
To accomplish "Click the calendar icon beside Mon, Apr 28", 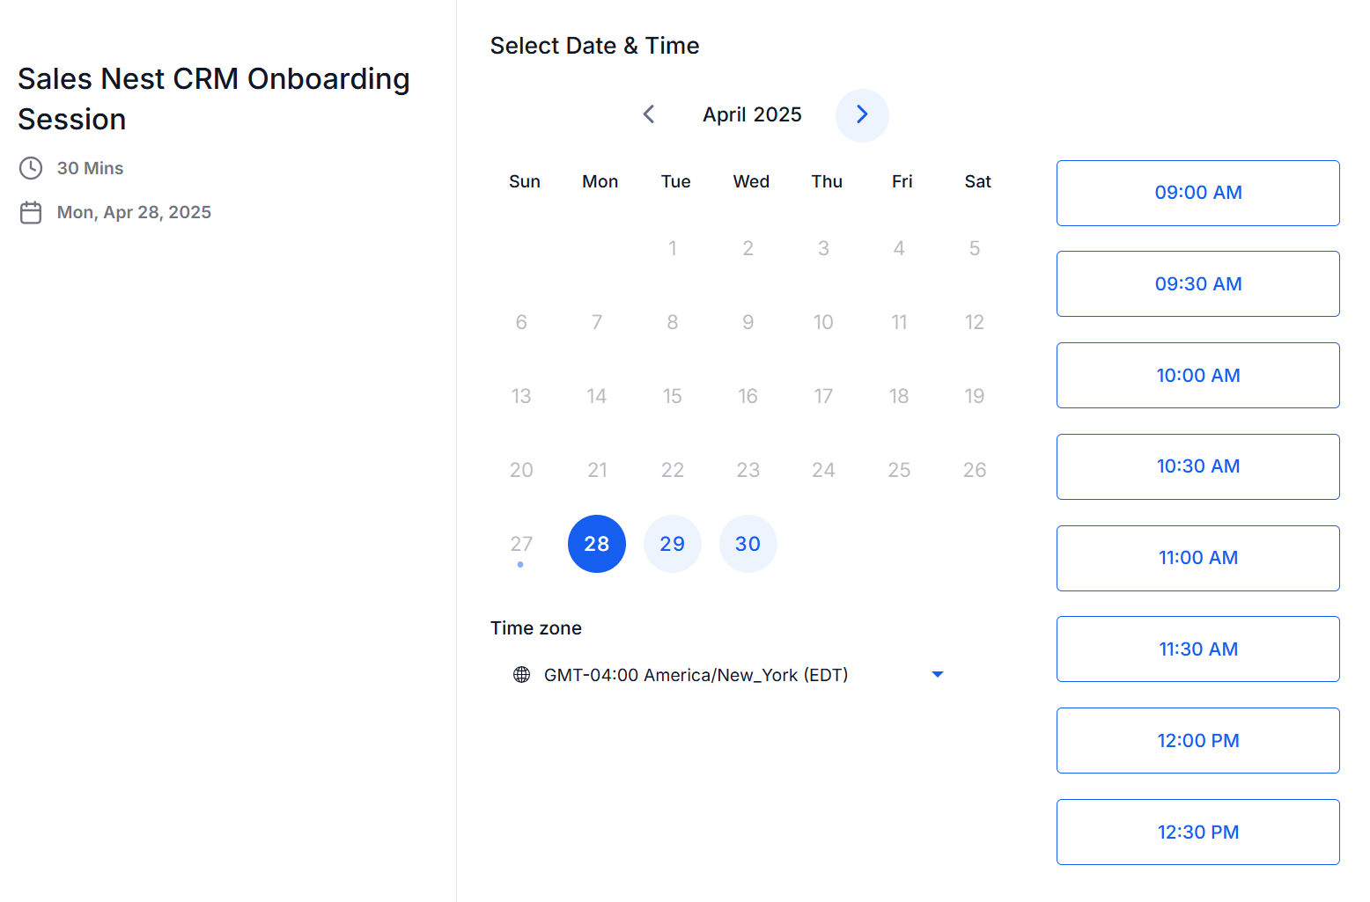I will pos(31,213).
